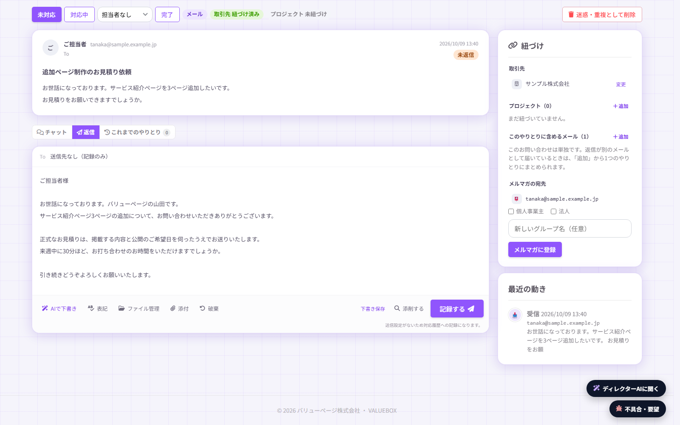680x425 pixels.
Task: Click email subject 追加ページ制作のお見積り依頼
Action: coord(87,72)
